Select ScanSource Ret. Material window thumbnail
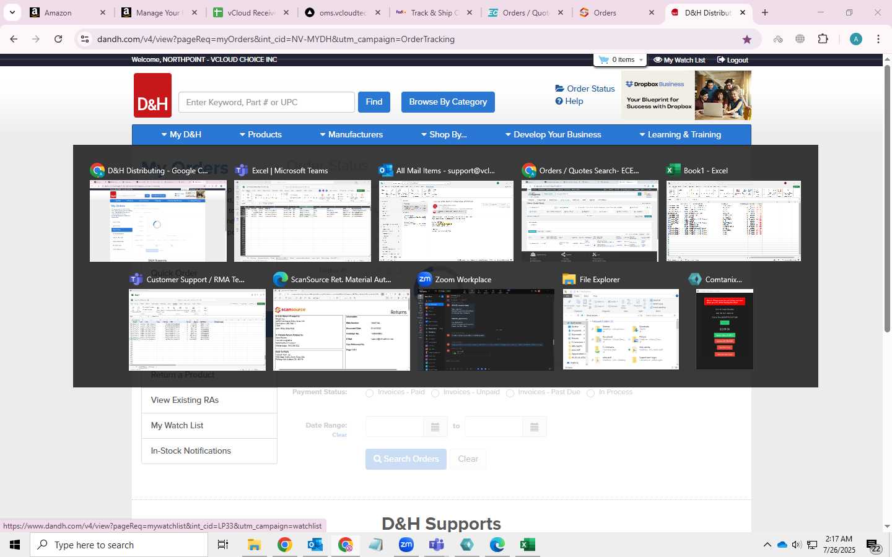892x557 pixels. 341,329
